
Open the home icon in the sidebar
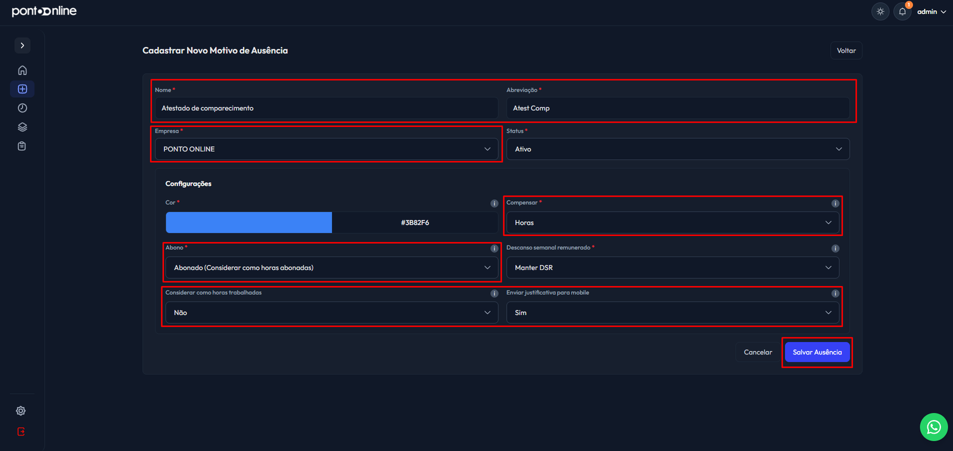pyautogui.click(x=22, y=70)
